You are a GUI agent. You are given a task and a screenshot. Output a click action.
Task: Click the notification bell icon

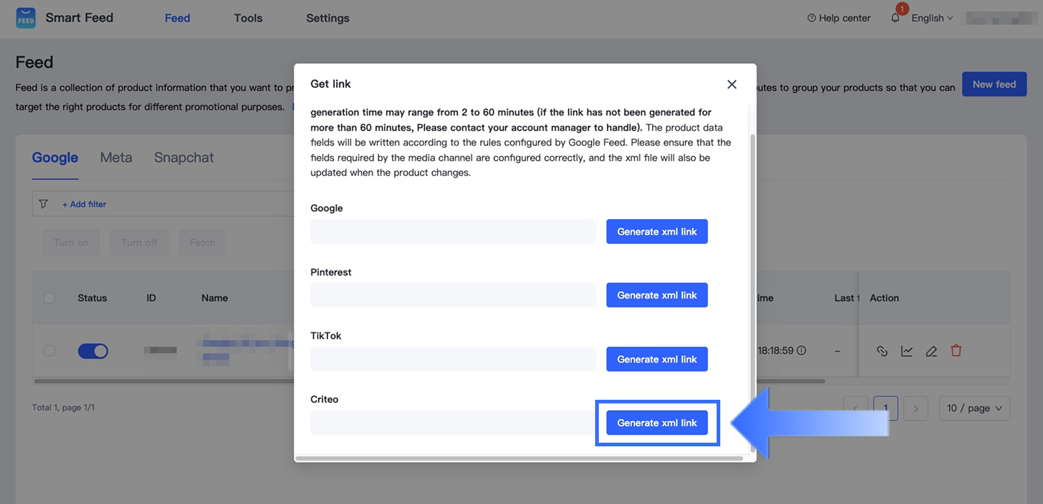pyautogui.click(x=895, y=18)
